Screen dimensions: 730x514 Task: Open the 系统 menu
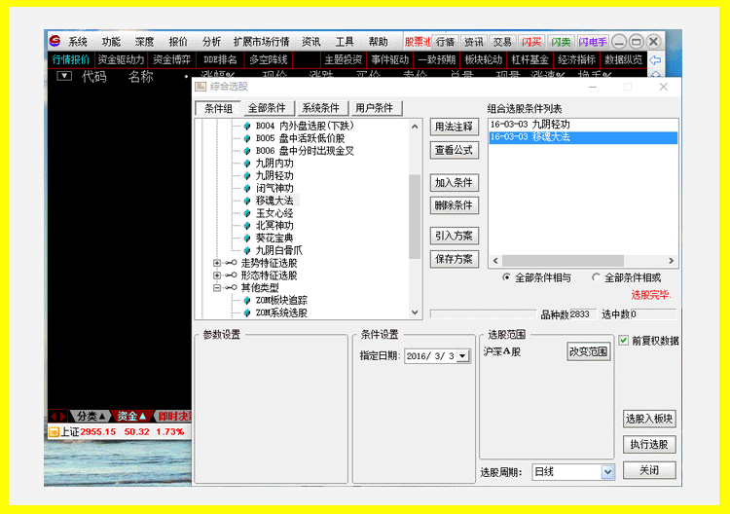78,42
